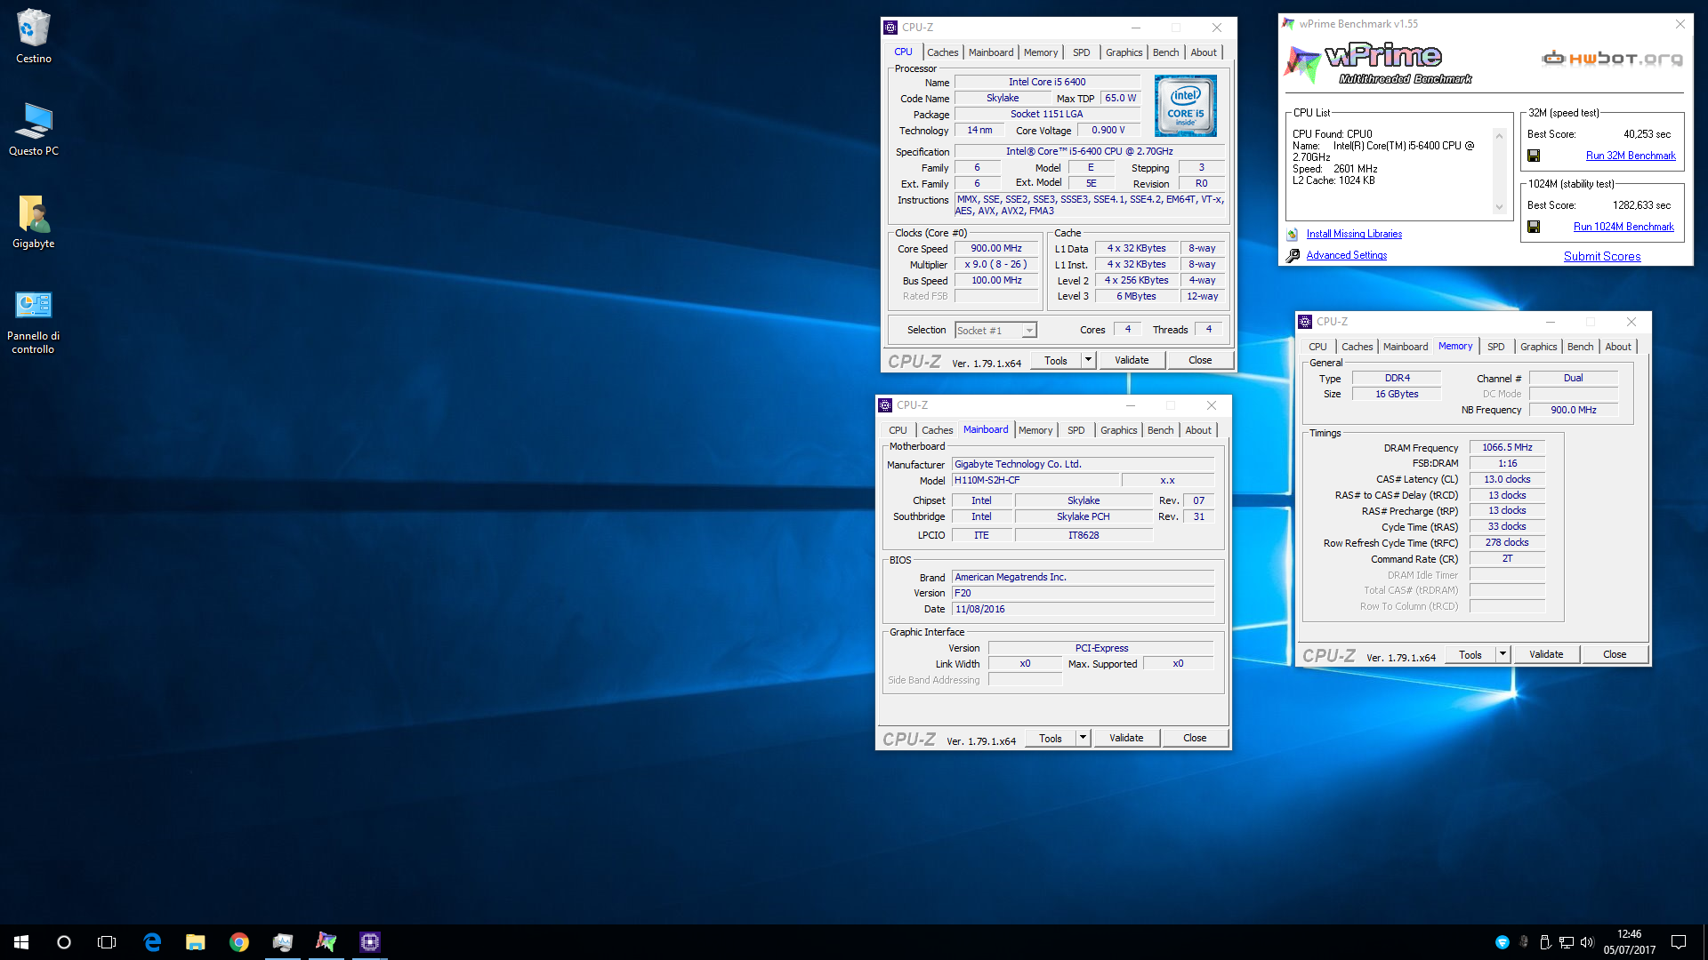Open File Explorer from the taskbar

pos(196,942)
